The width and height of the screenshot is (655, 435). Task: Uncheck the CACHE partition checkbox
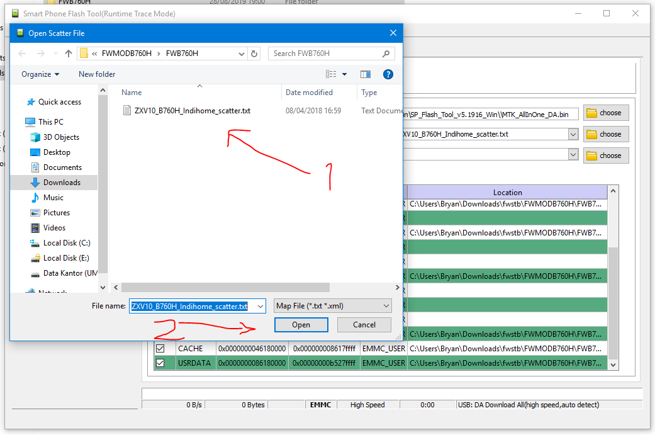(160, 349)
